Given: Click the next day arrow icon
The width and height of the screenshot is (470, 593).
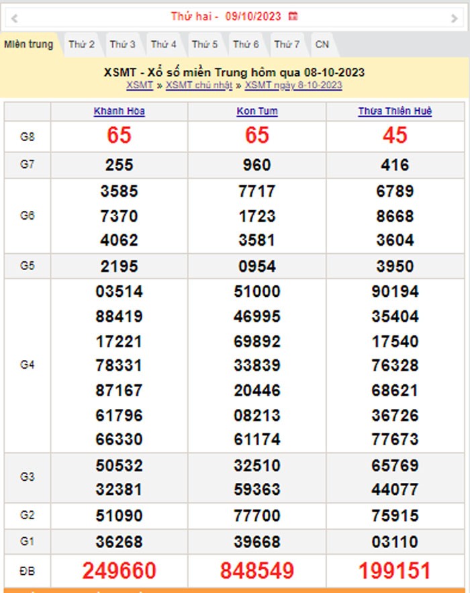Looking at the screenshot, I should click(x=455, y=18).
